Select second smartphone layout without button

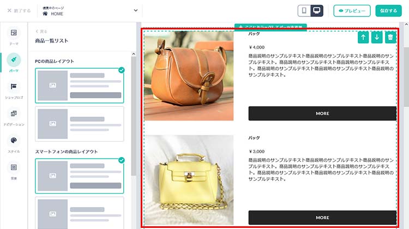tap(80, 213)
